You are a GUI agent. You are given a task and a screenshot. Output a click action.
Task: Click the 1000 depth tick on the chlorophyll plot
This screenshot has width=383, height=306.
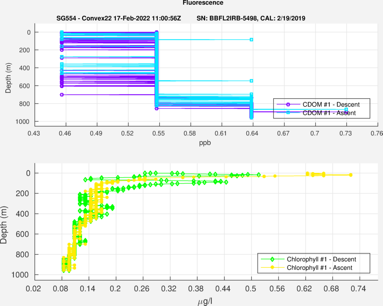(x=23, y=275)
